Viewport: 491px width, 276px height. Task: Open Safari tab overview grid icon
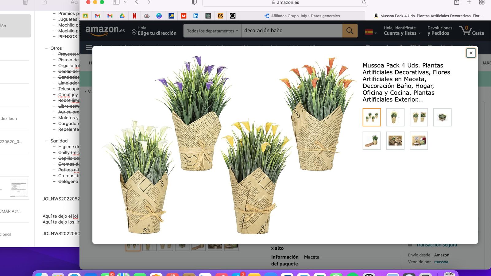(x=482, y=2)
